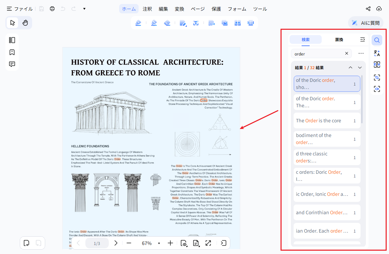This screenshot has width=389, height=254.
Task: Switch to the ページ tab
Action: point(198,9)
